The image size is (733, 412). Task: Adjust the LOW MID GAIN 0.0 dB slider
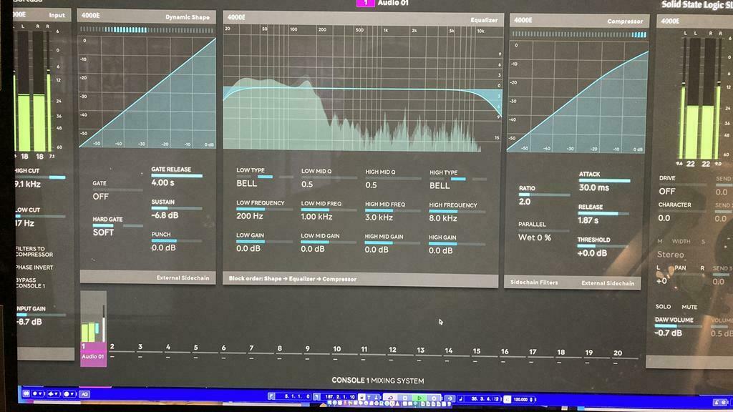pos(329,242)
